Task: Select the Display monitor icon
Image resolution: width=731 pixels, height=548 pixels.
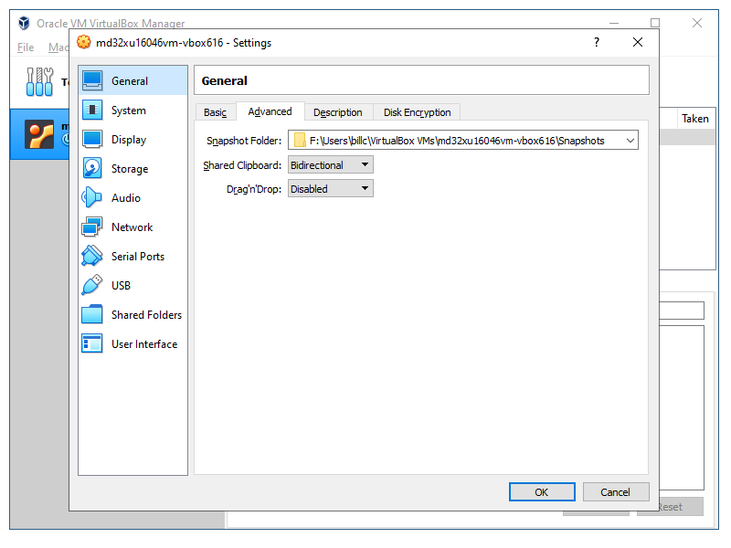Action: pos(92,140)
